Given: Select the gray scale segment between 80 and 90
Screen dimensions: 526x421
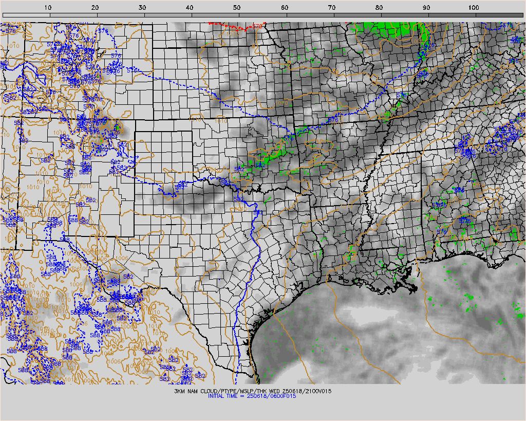Looking at the screenshot, I should (x=405, y=15).
